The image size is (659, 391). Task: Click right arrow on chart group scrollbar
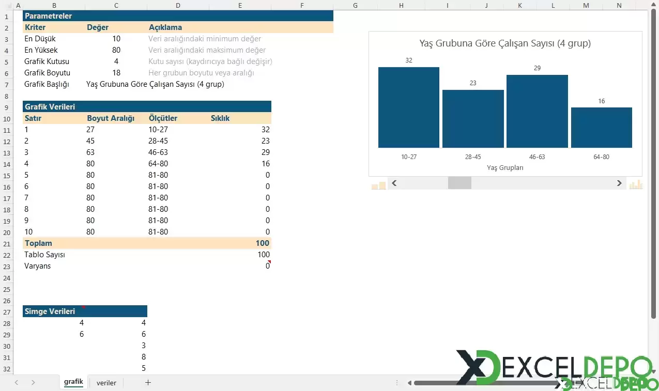pyautogui.click(x=619, y=183)
